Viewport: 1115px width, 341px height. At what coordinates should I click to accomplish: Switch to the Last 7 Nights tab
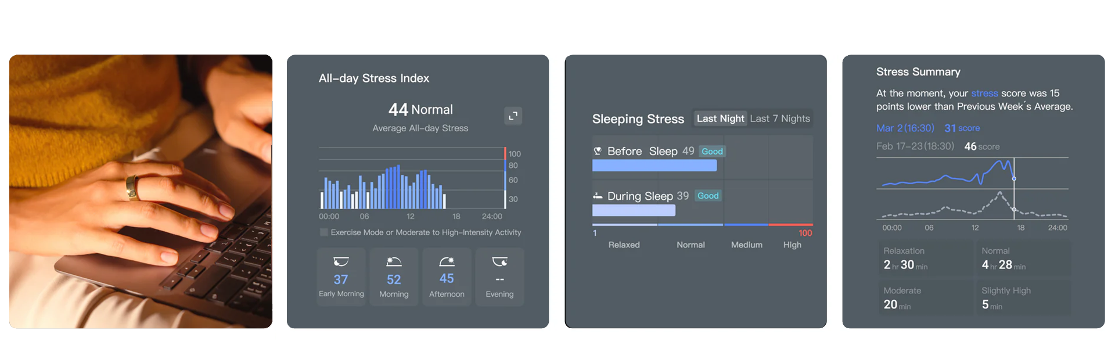pyautogui.click(x=780, y=119)
